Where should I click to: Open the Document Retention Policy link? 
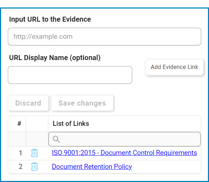92,166
